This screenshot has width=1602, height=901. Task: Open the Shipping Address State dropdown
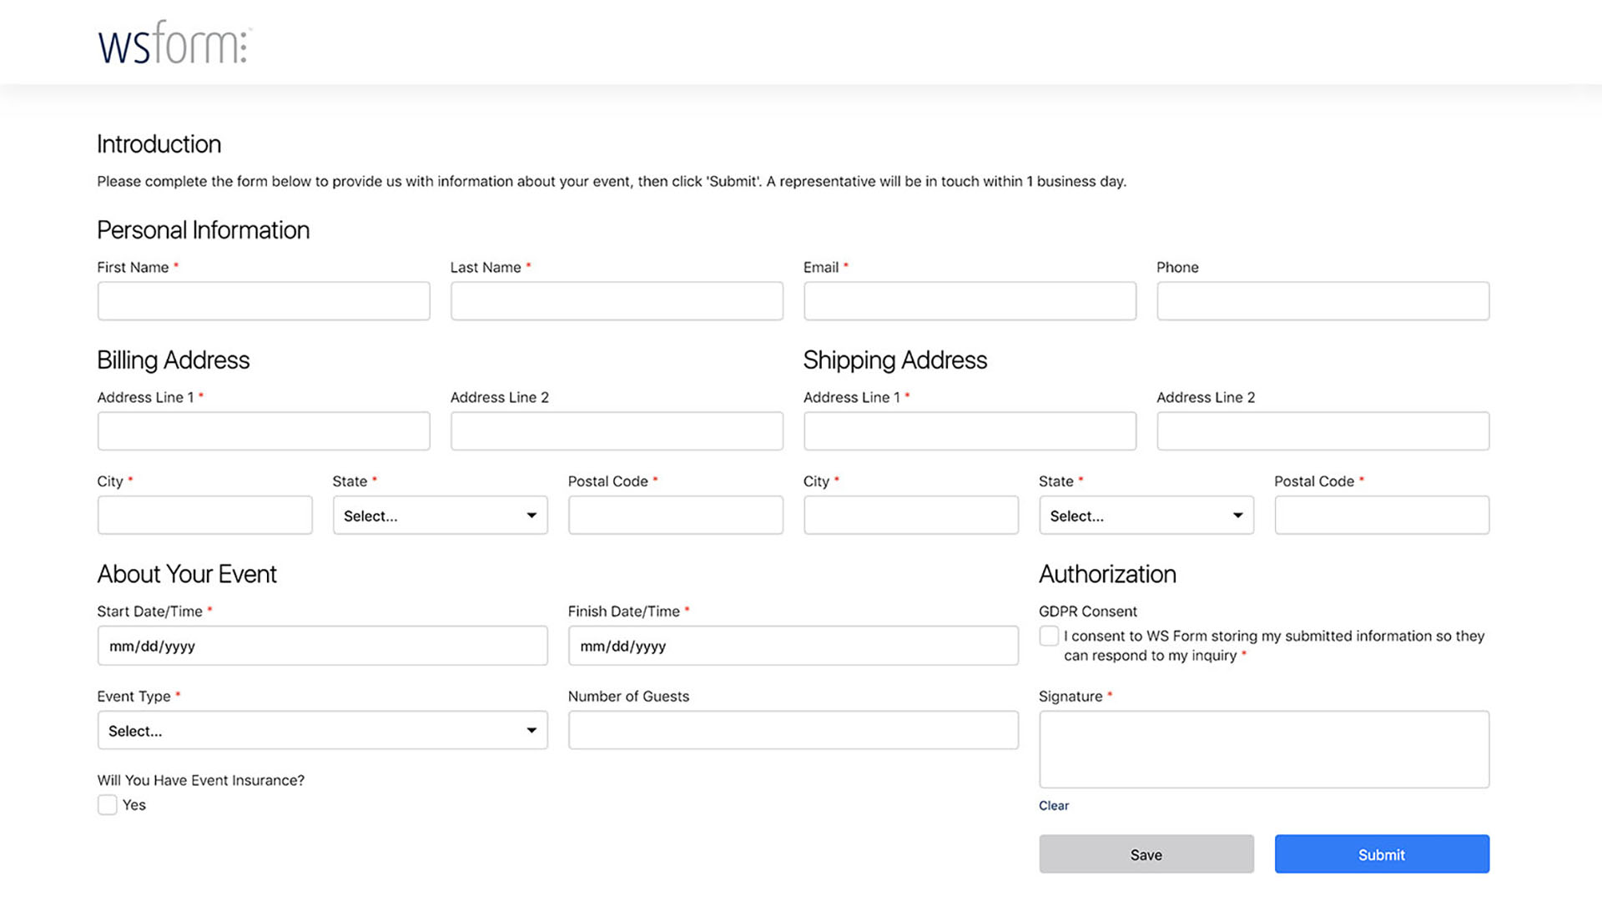click(1146, 516)
